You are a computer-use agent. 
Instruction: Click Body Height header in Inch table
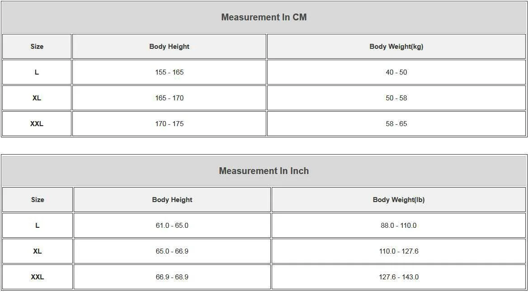172,199
